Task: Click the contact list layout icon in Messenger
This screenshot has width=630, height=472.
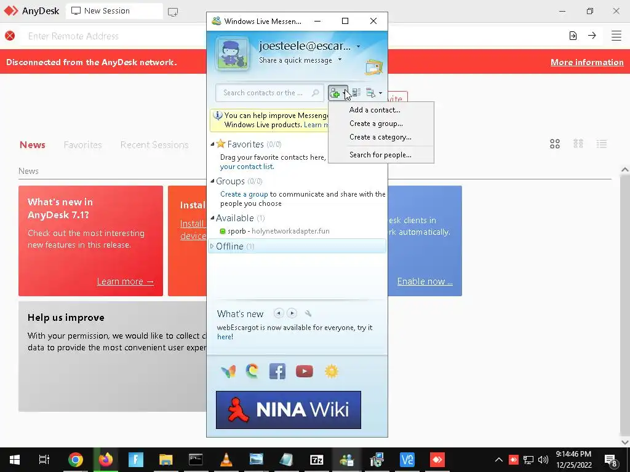Action: coord(357,93)
